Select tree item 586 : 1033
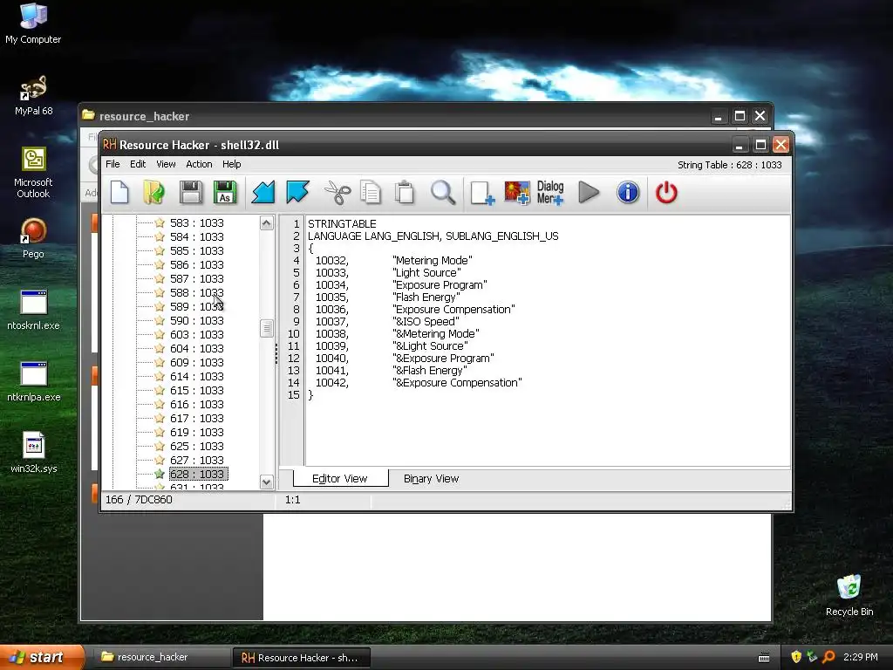Screen dimensions: 893x670 196,265
